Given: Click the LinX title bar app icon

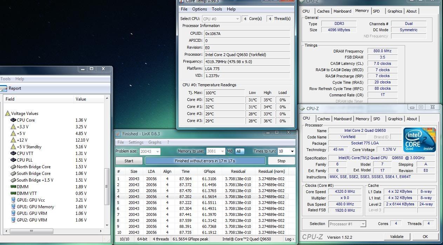Looking at the screenshot, I should tap(118, 134).
